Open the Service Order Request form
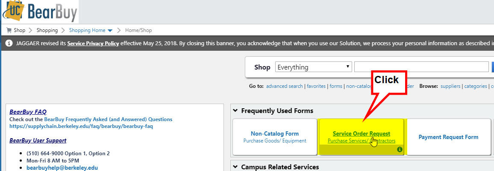 tap(362, 133)
